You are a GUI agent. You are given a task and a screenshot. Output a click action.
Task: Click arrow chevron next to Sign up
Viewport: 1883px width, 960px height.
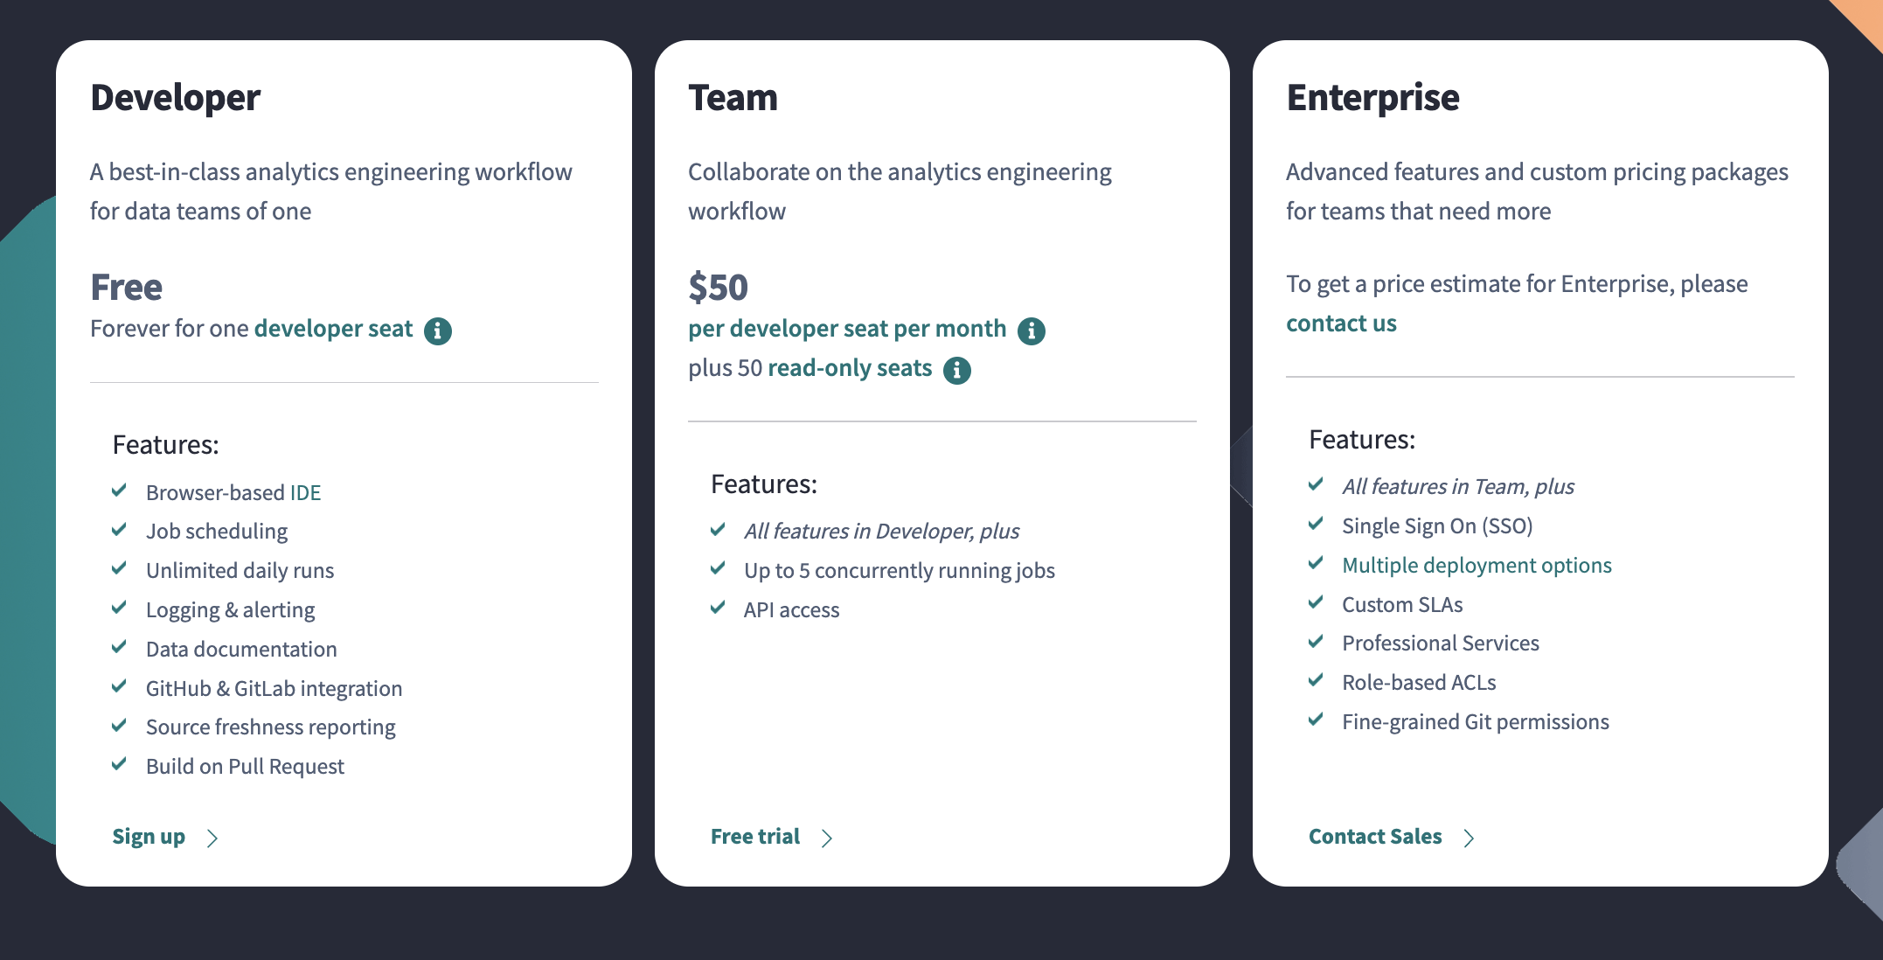click(x=212, y=838)
